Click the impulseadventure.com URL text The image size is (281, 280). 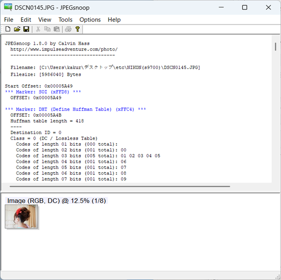(x=64, y=49)
